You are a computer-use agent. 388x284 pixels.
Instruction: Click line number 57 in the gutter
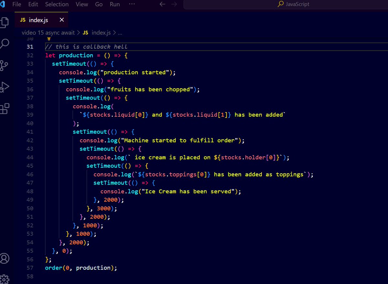tap(30, 268)
